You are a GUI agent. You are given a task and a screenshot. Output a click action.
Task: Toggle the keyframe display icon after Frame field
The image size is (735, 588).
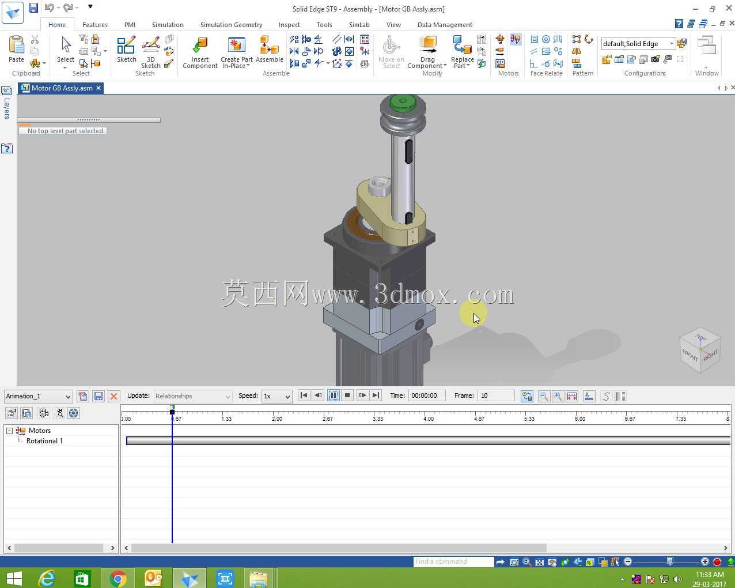click(x=527, y=396)
